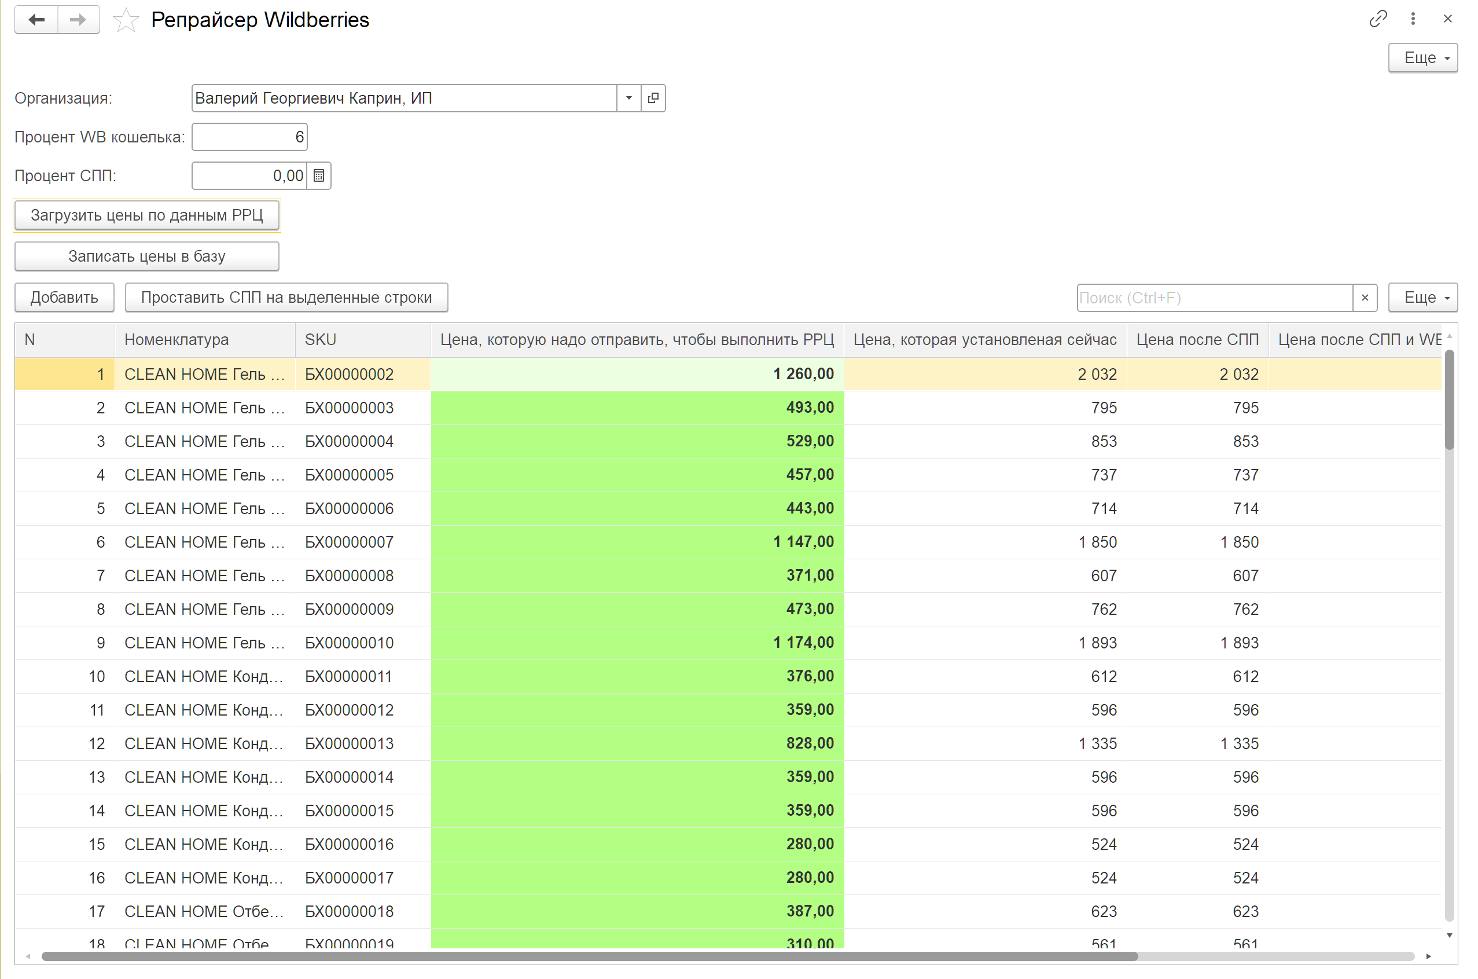1478x979 pixels.
Task: Open the top Еще menu
Action: [x=1423, y=58]
